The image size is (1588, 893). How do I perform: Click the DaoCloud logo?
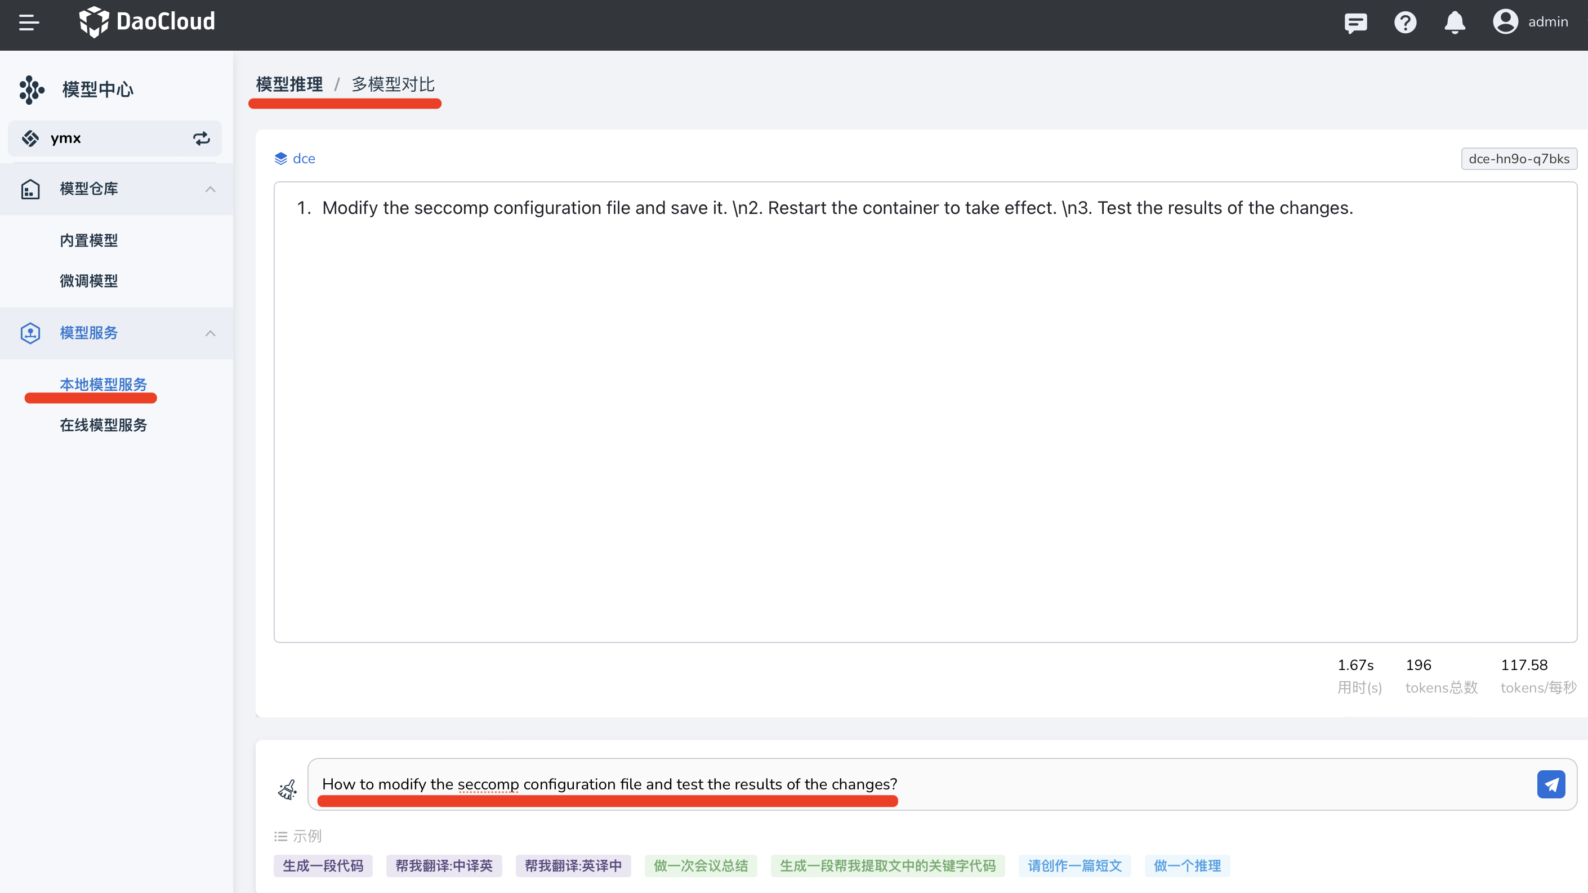click(x=147, y=22)
